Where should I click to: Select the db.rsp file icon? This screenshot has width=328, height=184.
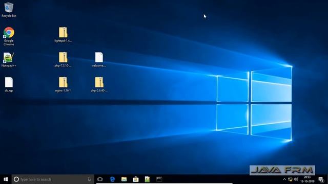pyautogui.click(x=9, y=84)
